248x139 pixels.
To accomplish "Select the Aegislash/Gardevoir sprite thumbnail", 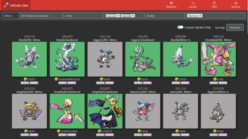I will click(x=105, y=111).
